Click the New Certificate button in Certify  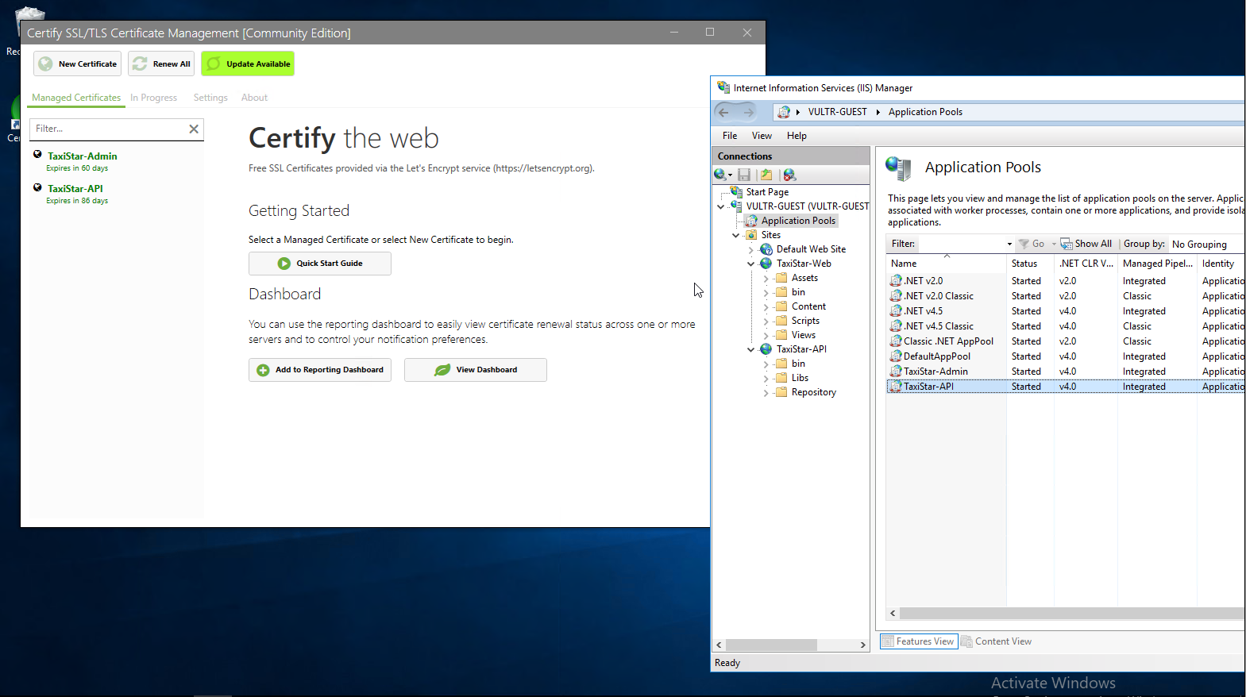coord(77,64)
